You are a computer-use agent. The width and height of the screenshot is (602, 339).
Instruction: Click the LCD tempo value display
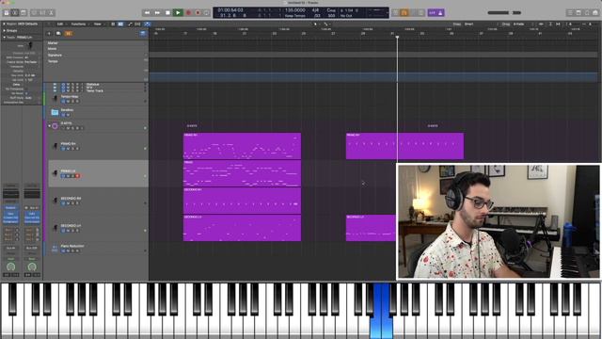[294, 10]
